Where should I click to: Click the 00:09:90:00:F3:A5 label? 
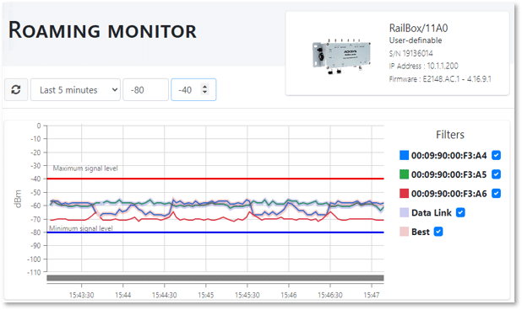click(449, 174)
